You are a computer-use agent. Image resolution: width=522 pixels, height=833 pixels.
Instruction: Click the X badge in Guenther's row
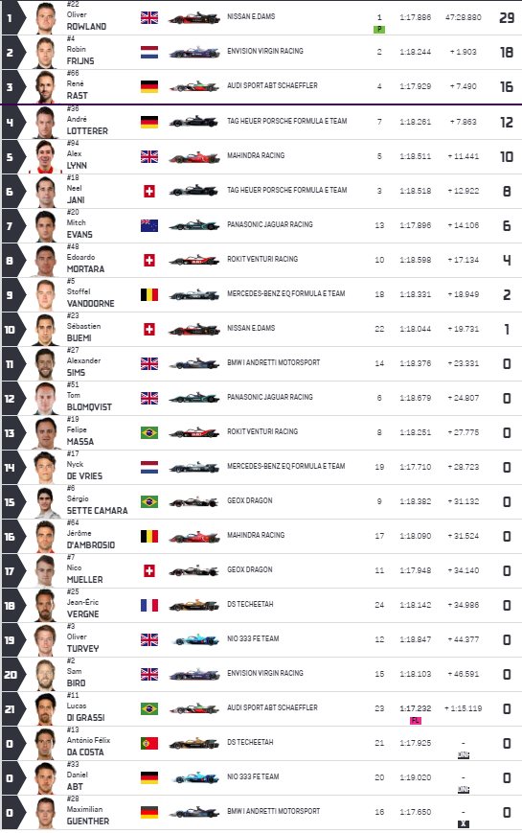(x=464, y=824)
